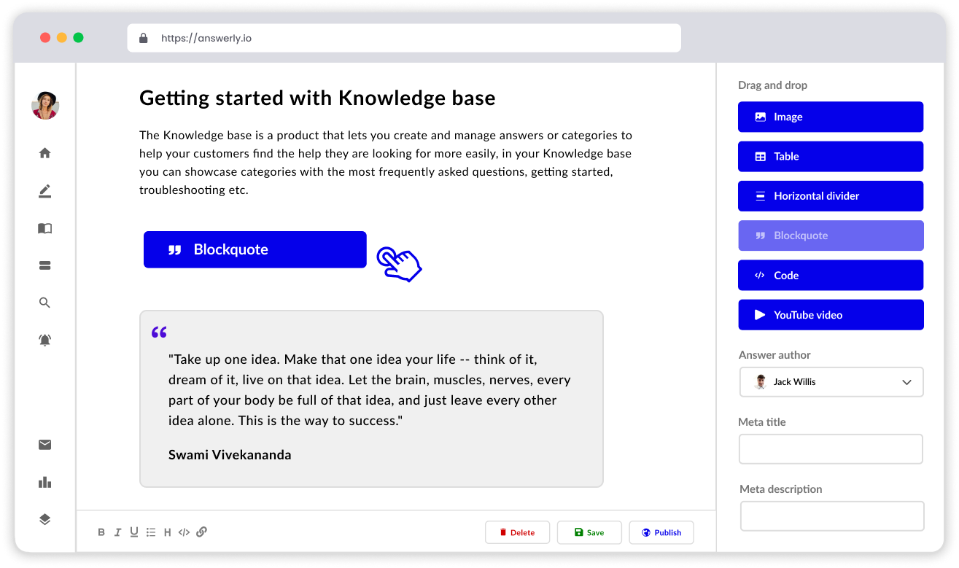Toggle underline formatting in editor toolbar
This screenshot has width=959, height=568.
point(134,532)
